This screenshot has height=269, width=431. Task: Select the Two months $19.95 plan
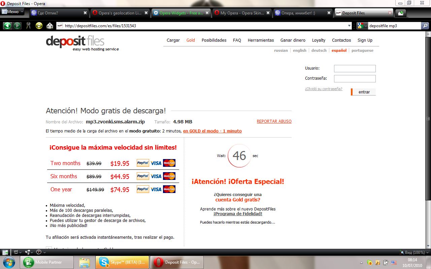(113, 163)
